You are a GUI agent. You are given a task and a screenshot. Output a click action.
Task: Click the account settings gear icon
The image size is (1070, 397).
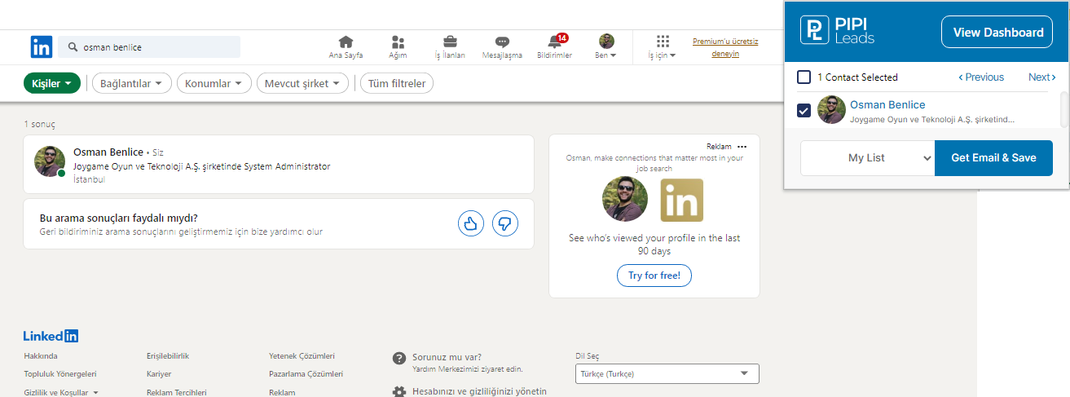[399, 392]
